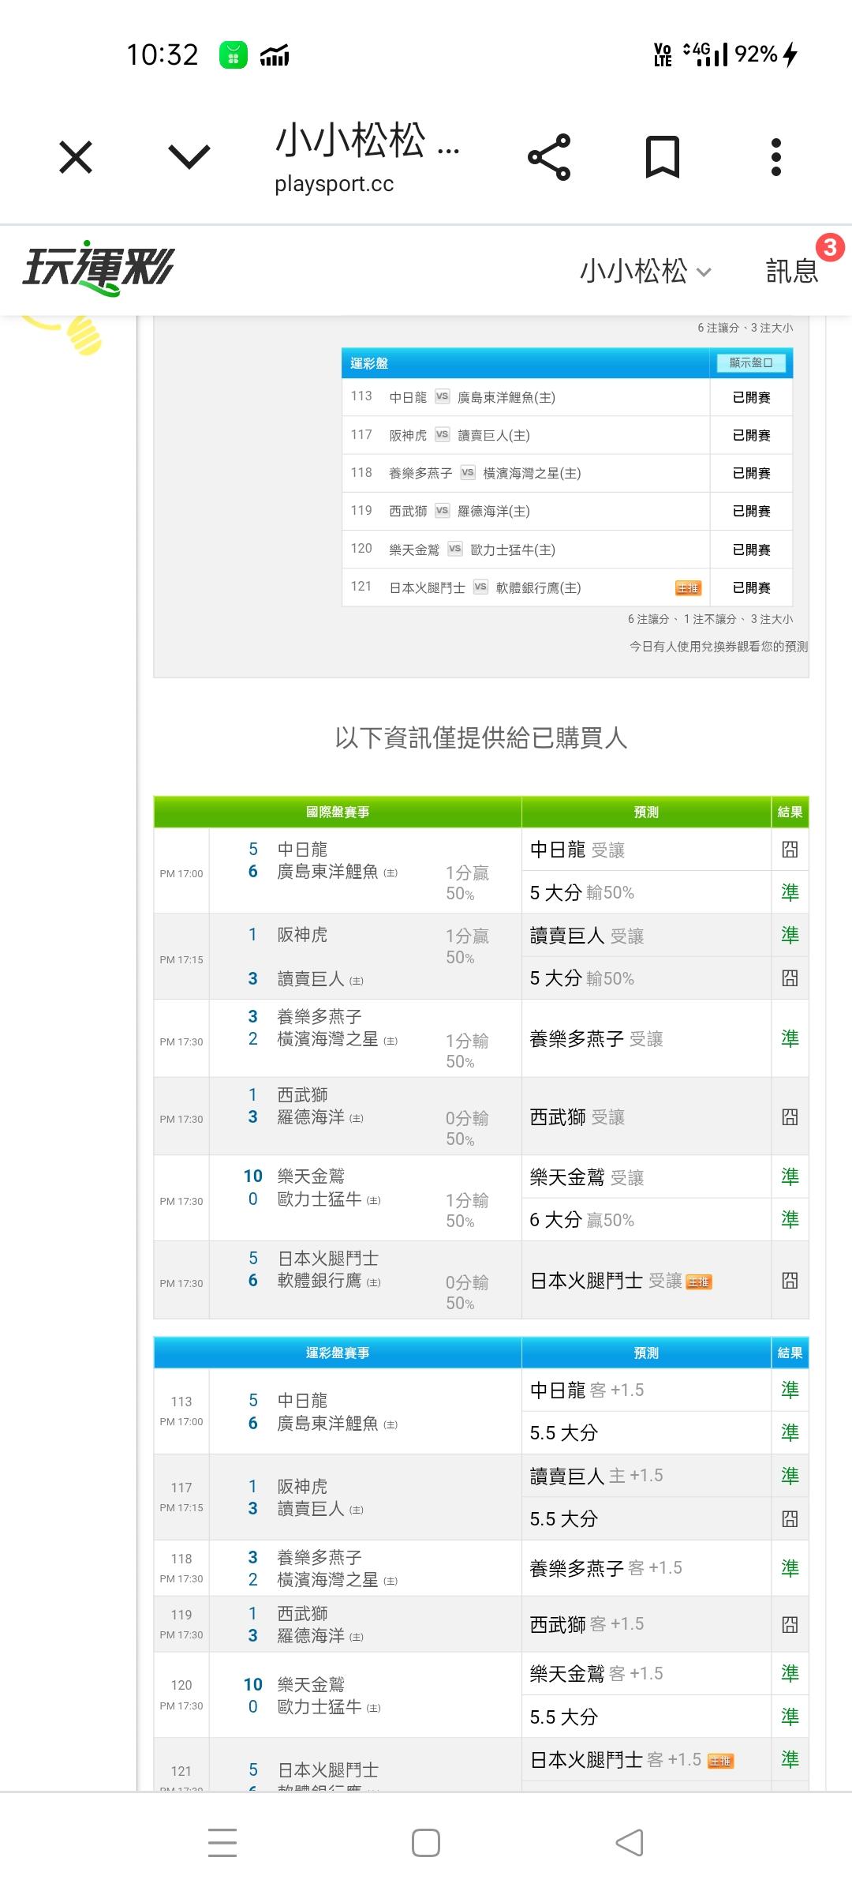Screen dimensions: 852x1895
Task: Tap 6 大分 贏50% prediction cell
Action: [645, 1220]
